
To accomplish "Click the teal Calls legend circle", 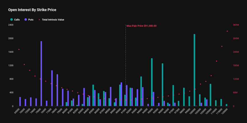I will point(11,20).
